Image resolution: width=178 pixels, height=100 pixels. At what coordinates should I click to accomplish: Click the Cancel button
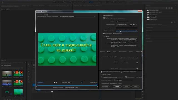tap(135, 86)
